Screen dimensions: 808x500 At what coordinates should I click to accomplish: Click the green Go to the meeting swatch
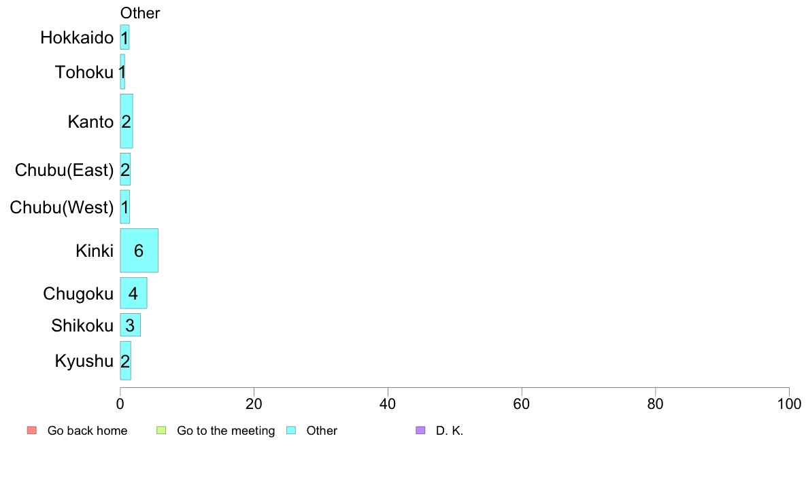click(x=161, y=430)
